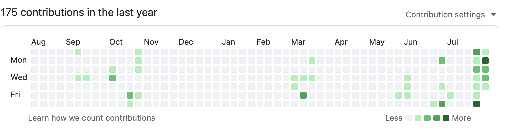Click medium green Friday cell in October
The width and height of the screenshot is (506, 132).
[x=130, y=95]
